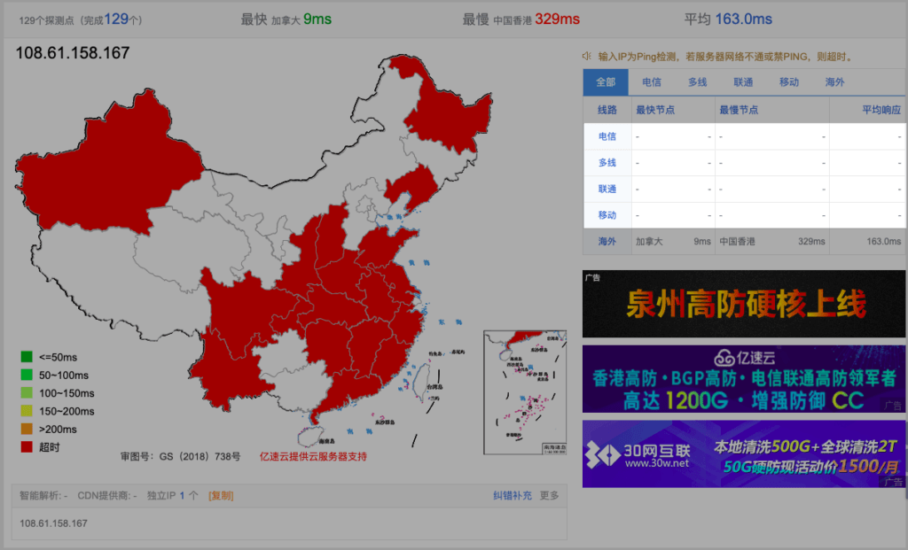
Task: Click the red 超时 legend square
Action: (27, 446)
